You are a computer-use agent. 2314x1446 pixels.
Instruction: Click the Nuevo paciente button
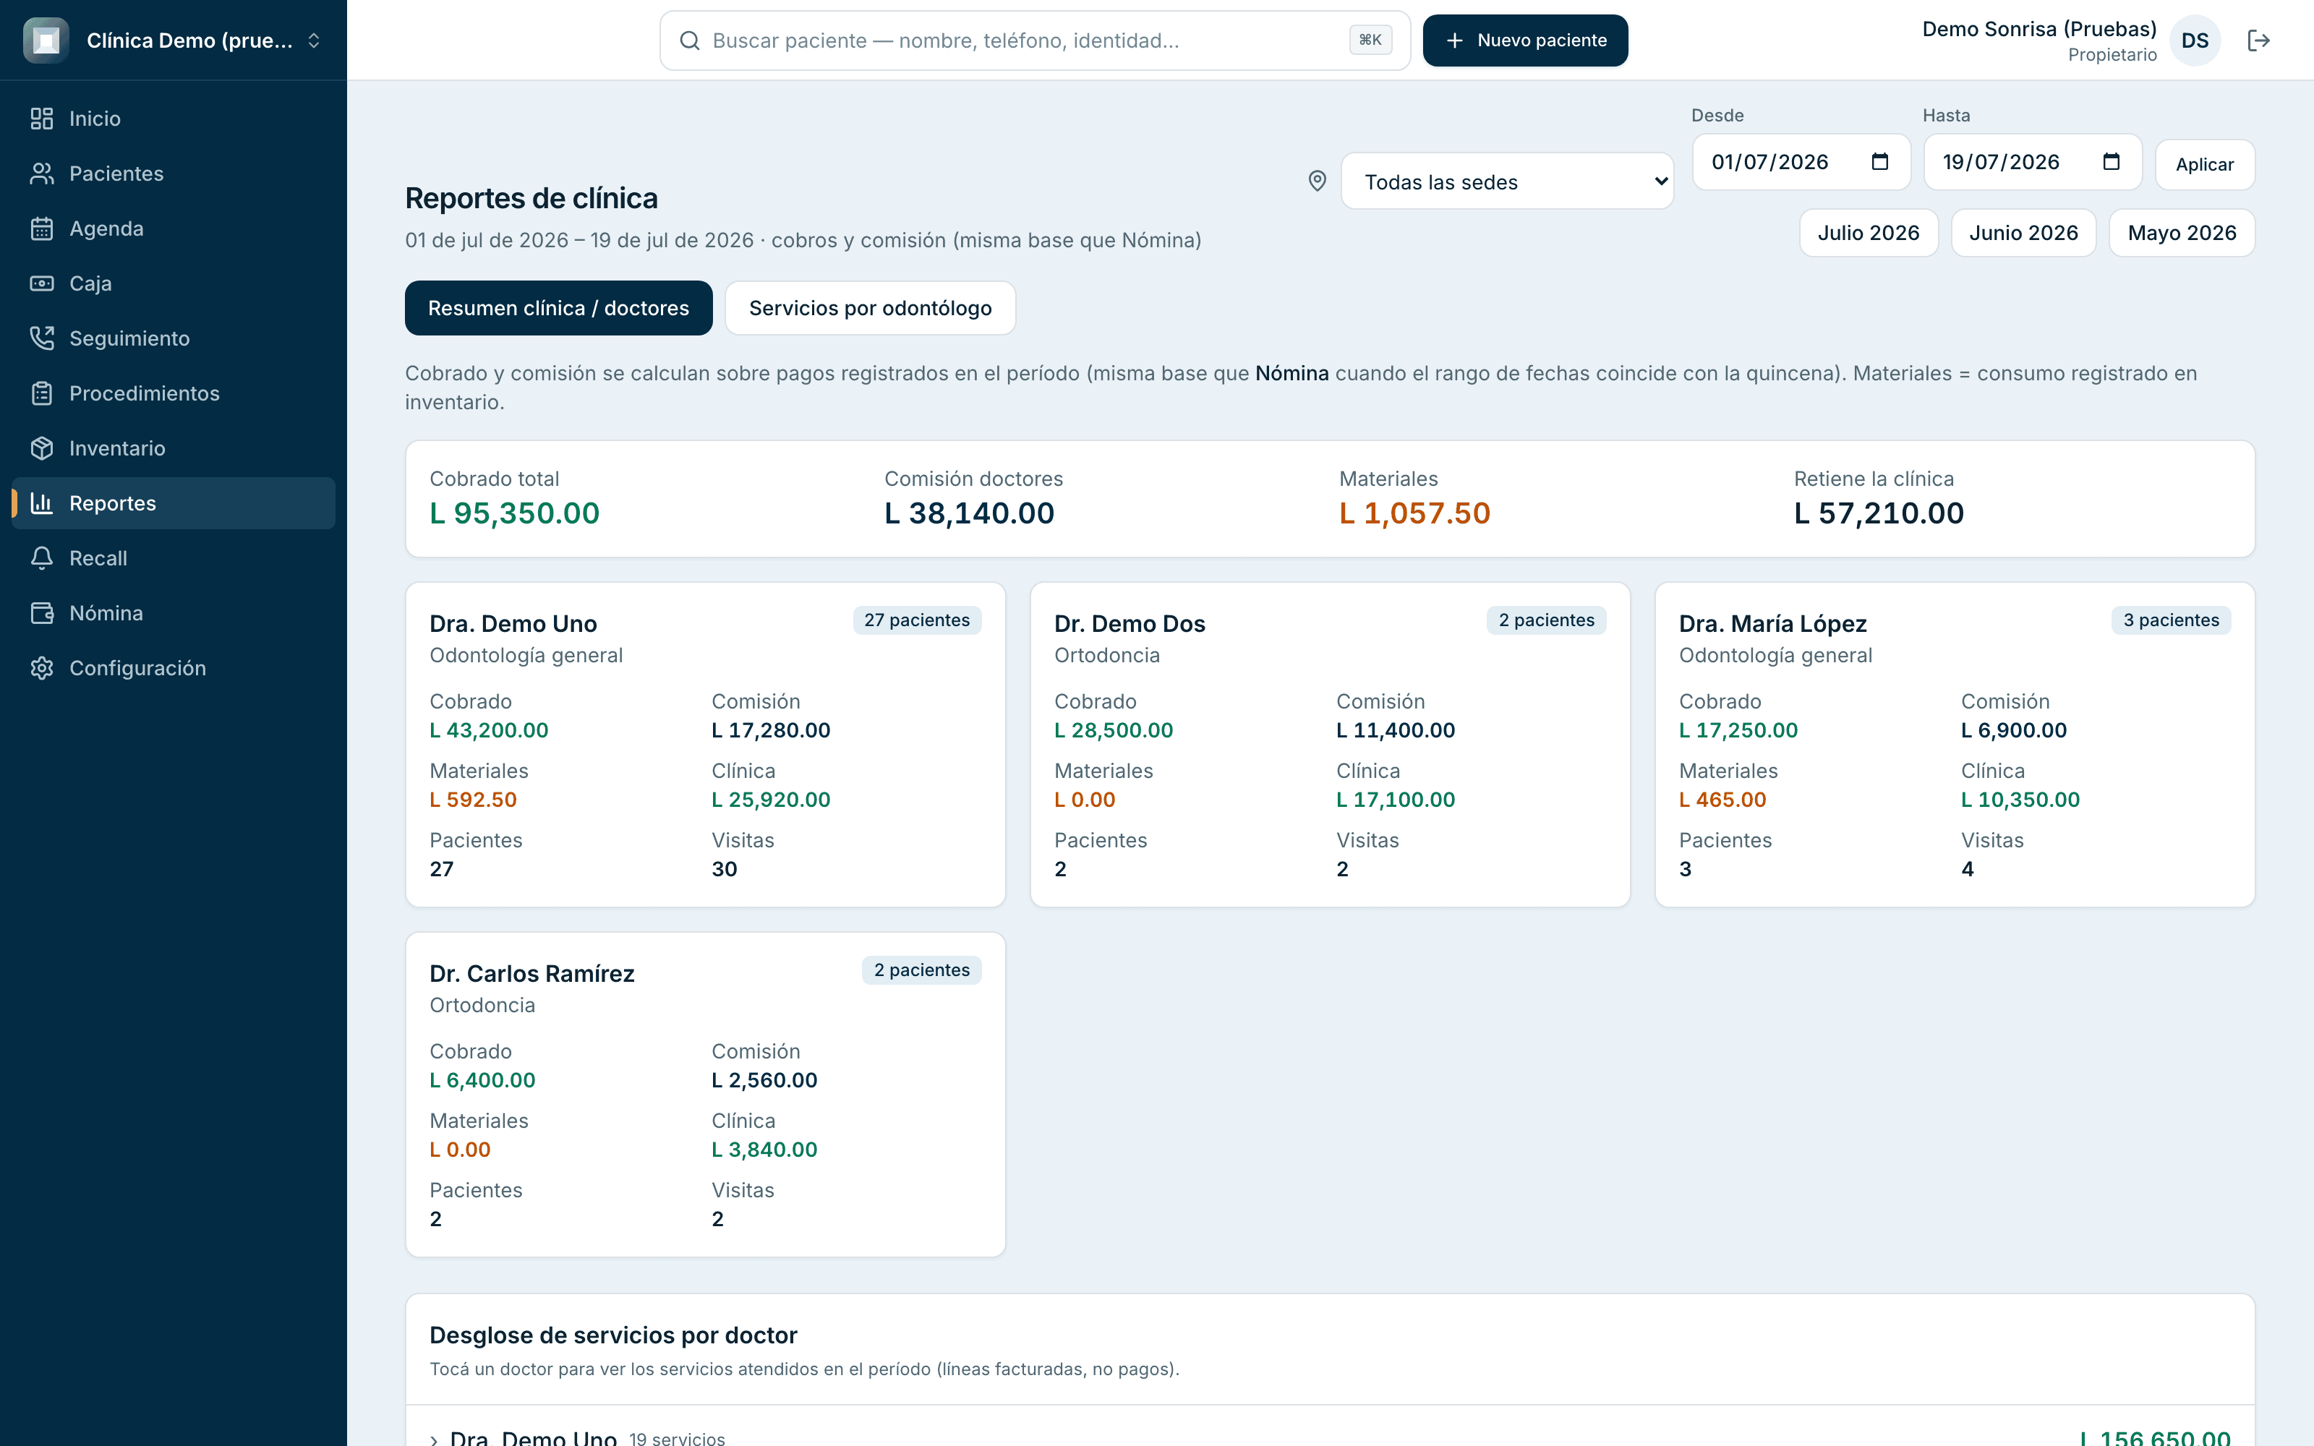[1525, 40]
